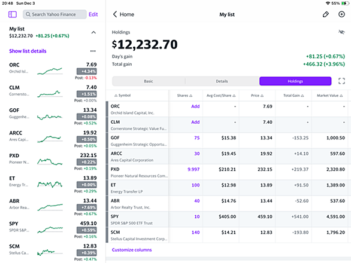Open PXD sparkline chart in sidebar
351x263 pixels.
[50, 161]
